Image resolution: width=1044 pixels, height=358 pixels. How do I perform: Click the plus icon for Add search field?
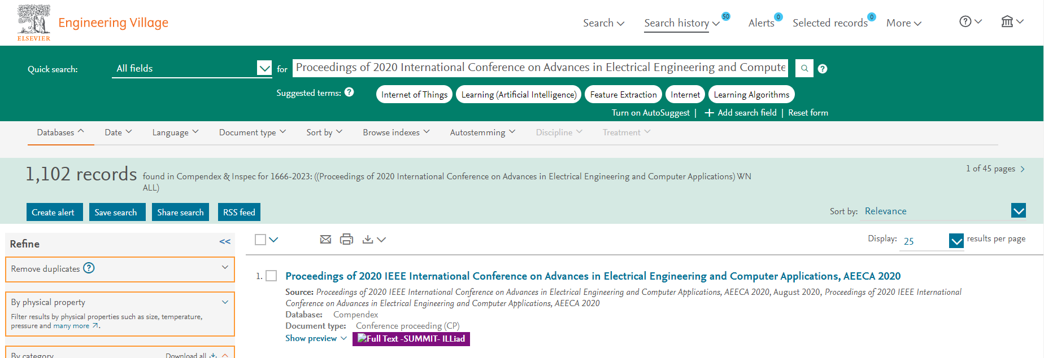(x=710, y=113)
